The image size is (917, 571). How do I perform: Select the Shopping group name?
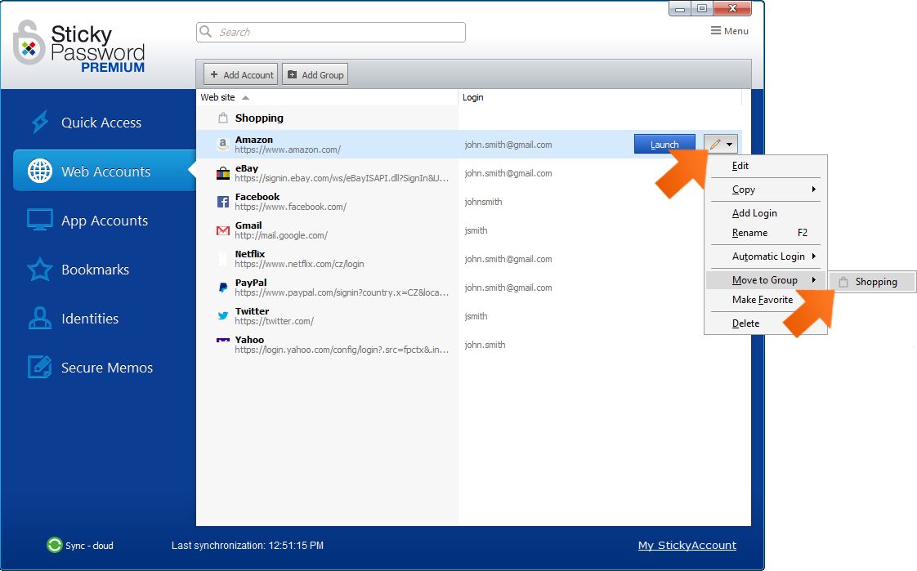click(x=259, y=118)
